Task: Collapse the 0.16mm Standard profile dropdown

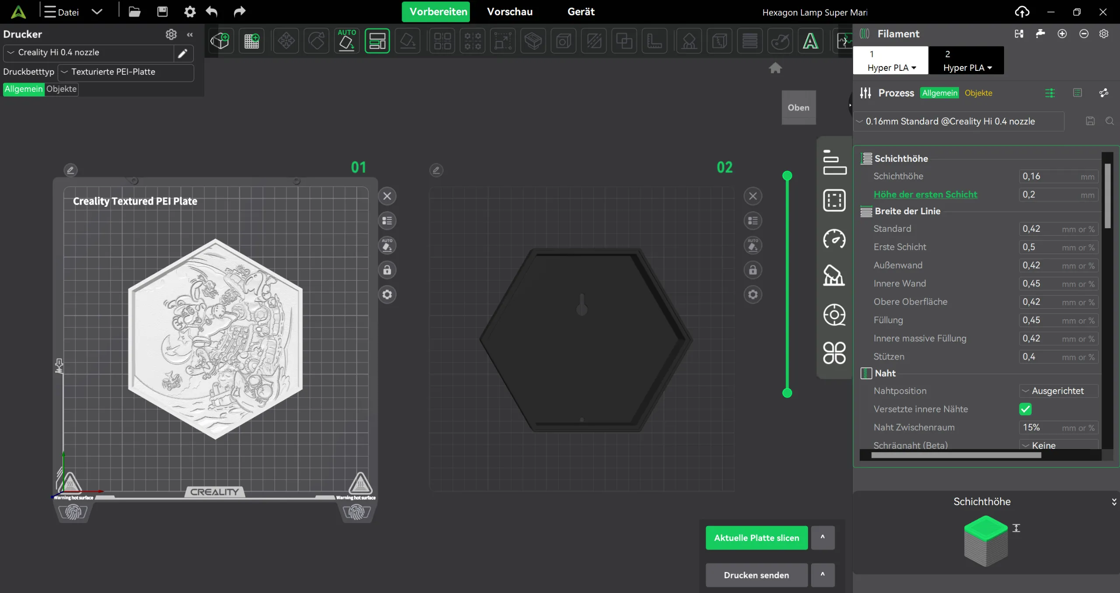Action: [x=859, y=121]
